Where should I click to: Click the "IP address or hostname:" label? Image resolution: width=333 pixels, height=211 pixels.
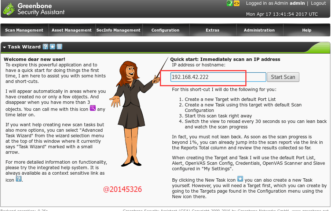(198, 65)
